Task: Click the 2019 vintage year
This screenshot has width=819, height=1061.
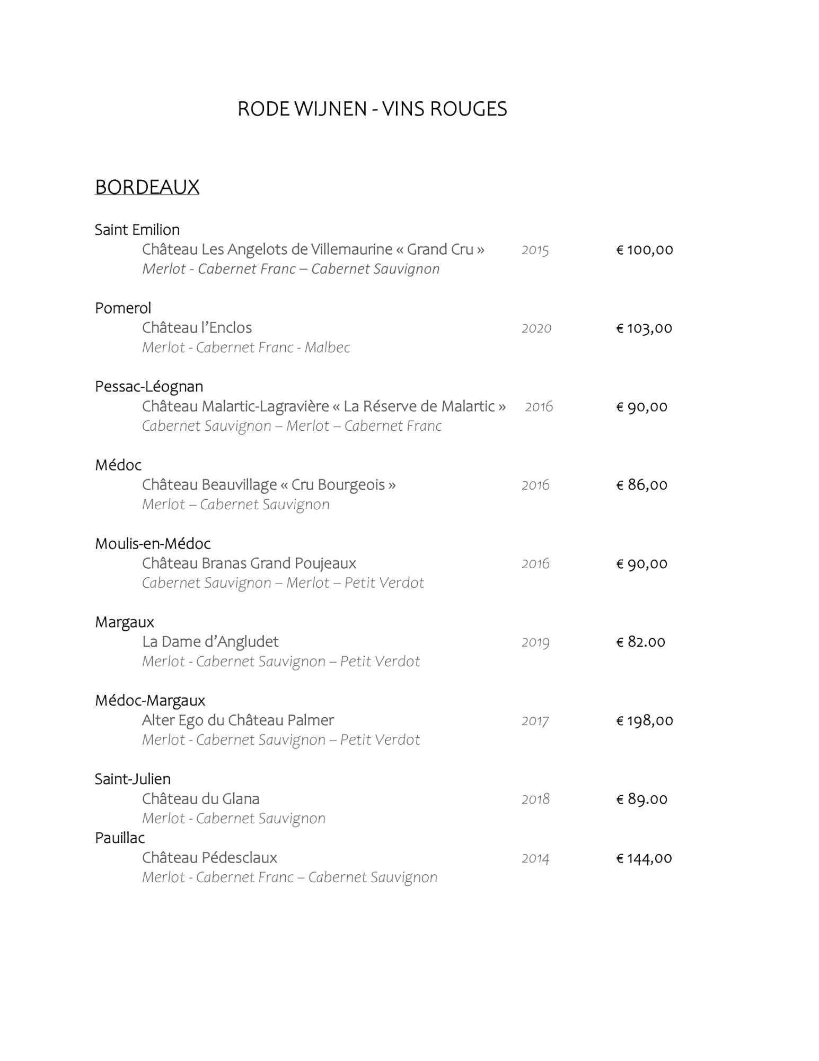Action: click(x=535, y=642)
